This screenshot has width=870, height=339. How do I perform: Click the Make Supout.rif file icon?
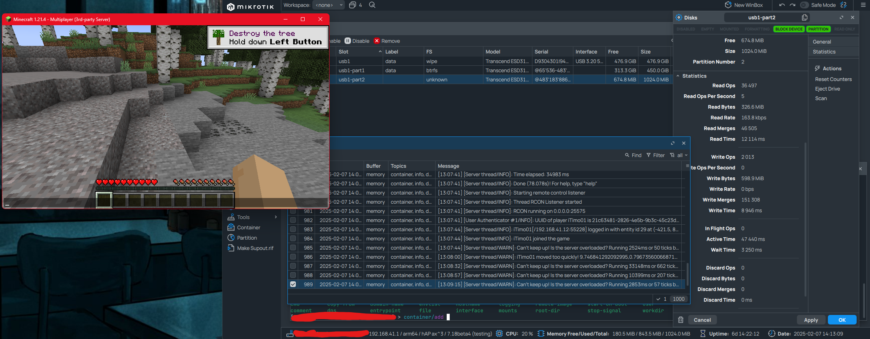tap(231, 248)
